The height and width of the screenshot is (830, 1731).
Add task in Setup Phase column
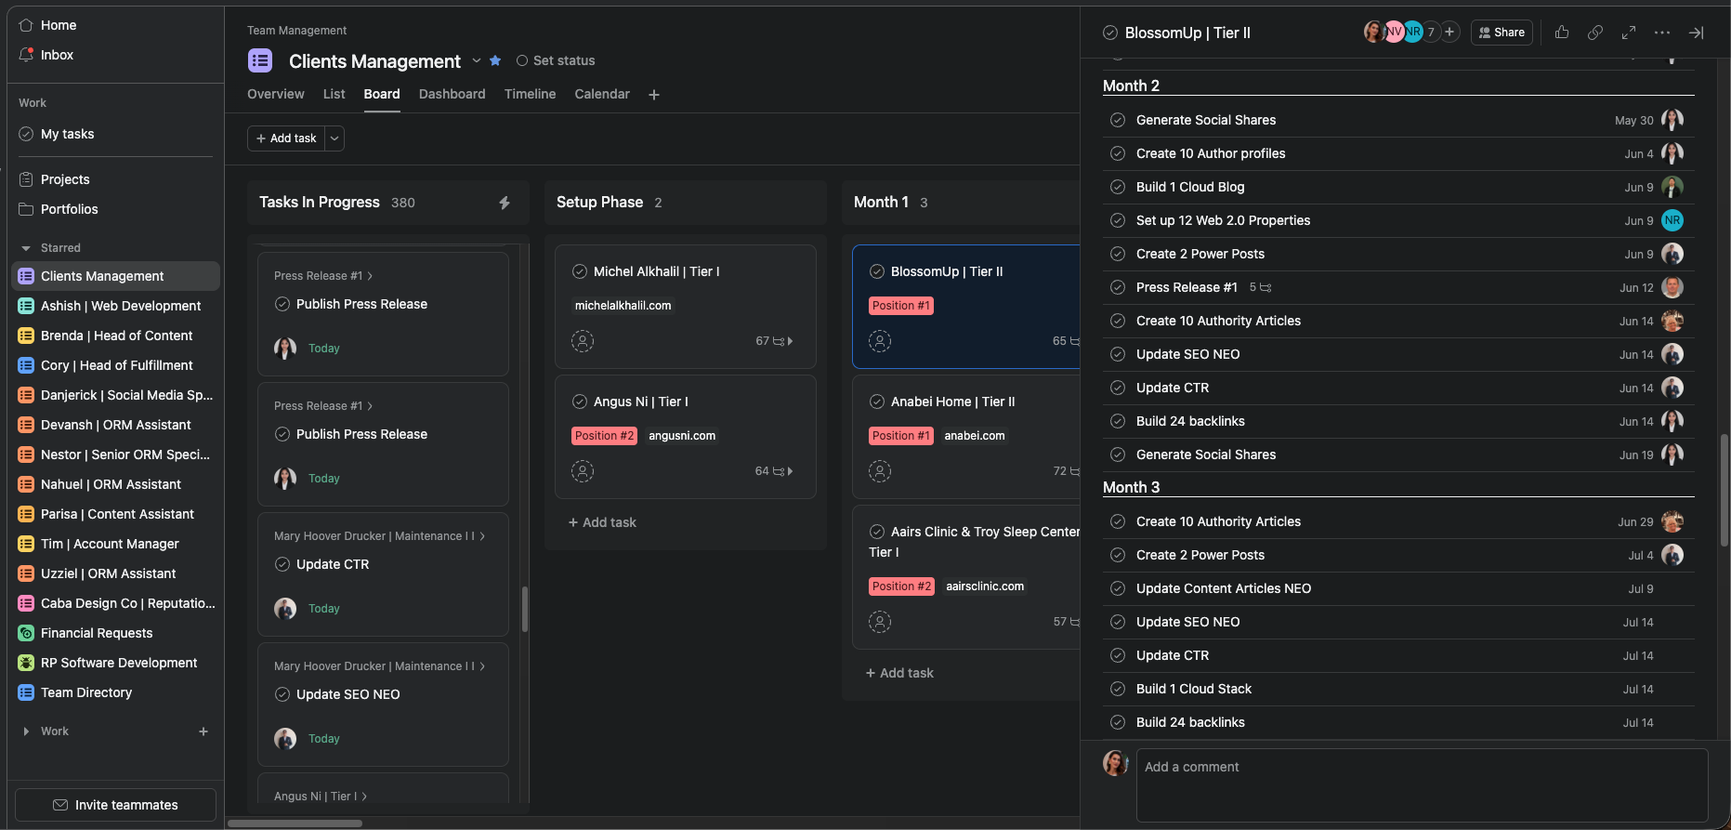[x=602, y=522]
